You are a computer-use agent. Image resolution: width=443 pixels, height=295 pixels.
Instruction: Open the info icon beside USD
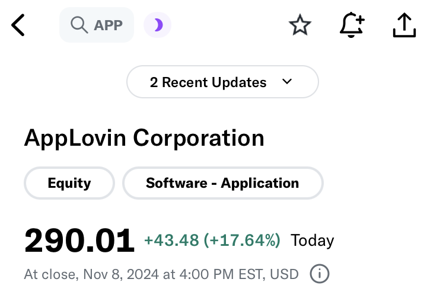tap(320, 274)
